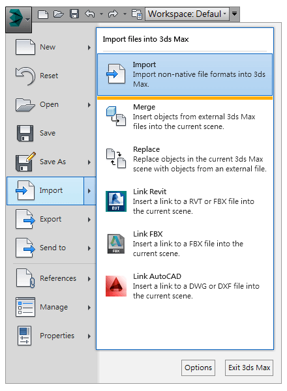Click the Link AutoCAD red icon
The width and height of the screenshot is (287, 391).
(116, 286)
